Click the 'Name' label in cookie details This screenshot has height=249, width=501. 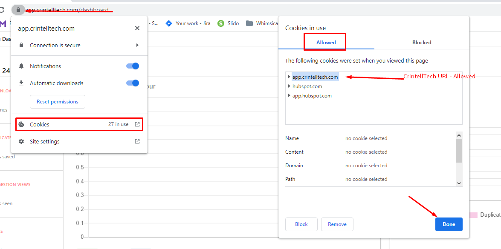pyautogui.click(x=292, y=138)
